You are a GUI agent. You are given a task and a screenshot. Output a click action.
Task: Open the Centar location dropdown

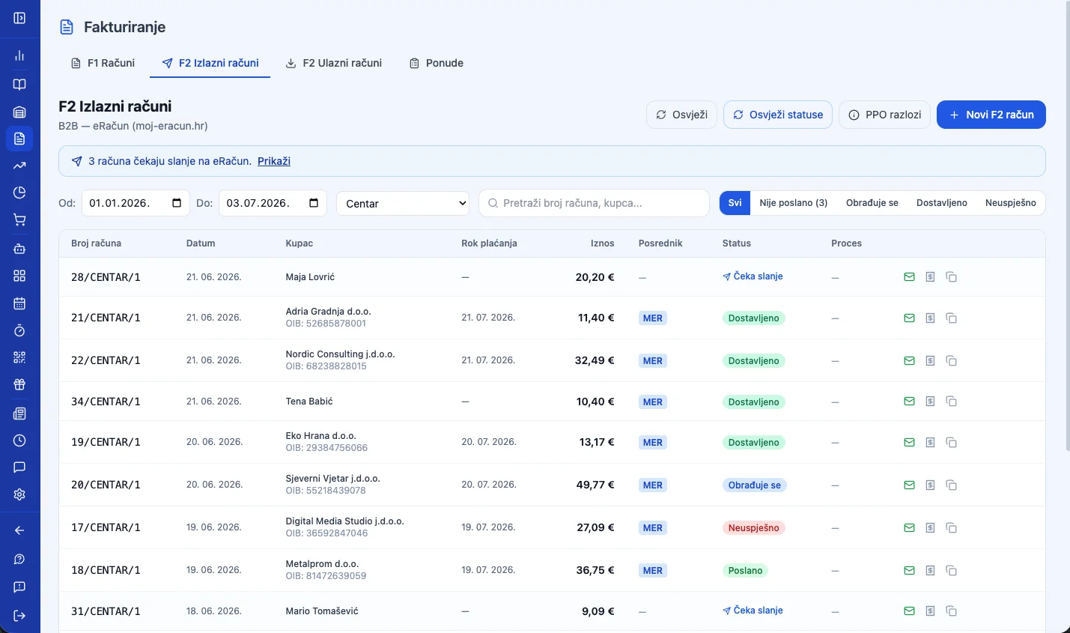tap(403, 203)
